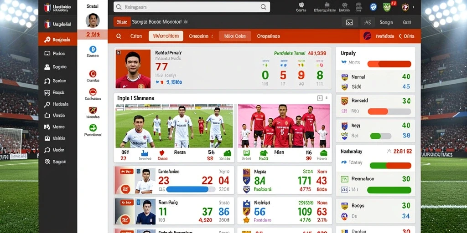Select the highlighted Worchtim tab
Image resolution: width=467 pixels, height=233 pixels.
coord(166,36)
